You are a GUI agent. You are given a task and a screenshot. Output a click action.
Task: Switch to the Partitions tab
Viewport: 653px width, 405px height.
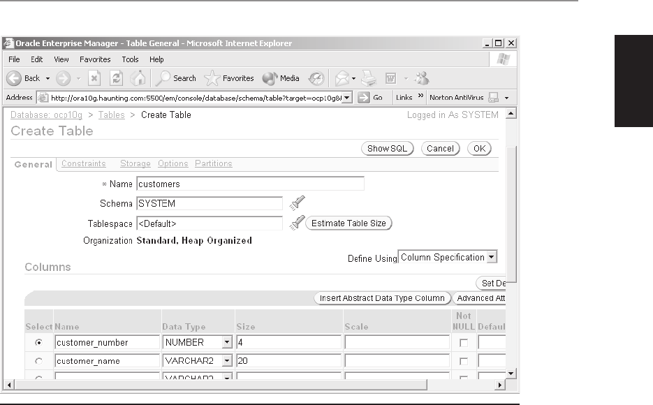coord(214,163)
